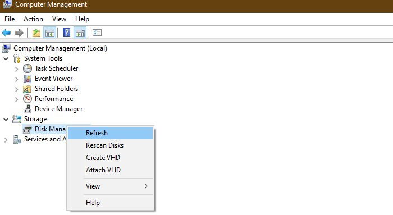
Task: Toggle Show/Hide Console Tree toolbar icon
Action: (x=49, y=33)
